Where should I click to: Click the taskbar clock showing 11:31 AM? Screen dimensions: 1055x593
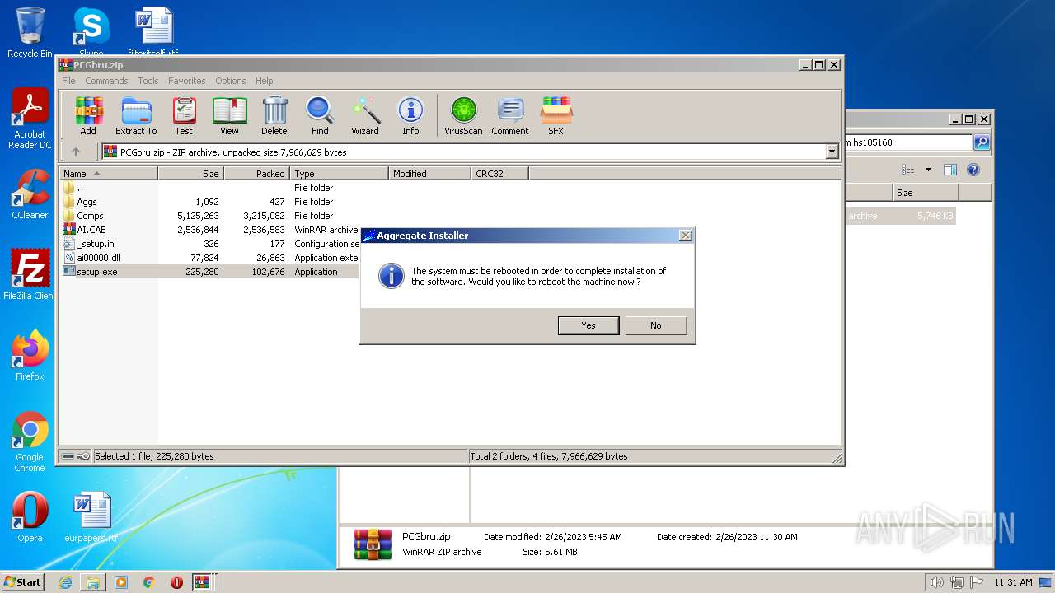tap(1013, 582)
